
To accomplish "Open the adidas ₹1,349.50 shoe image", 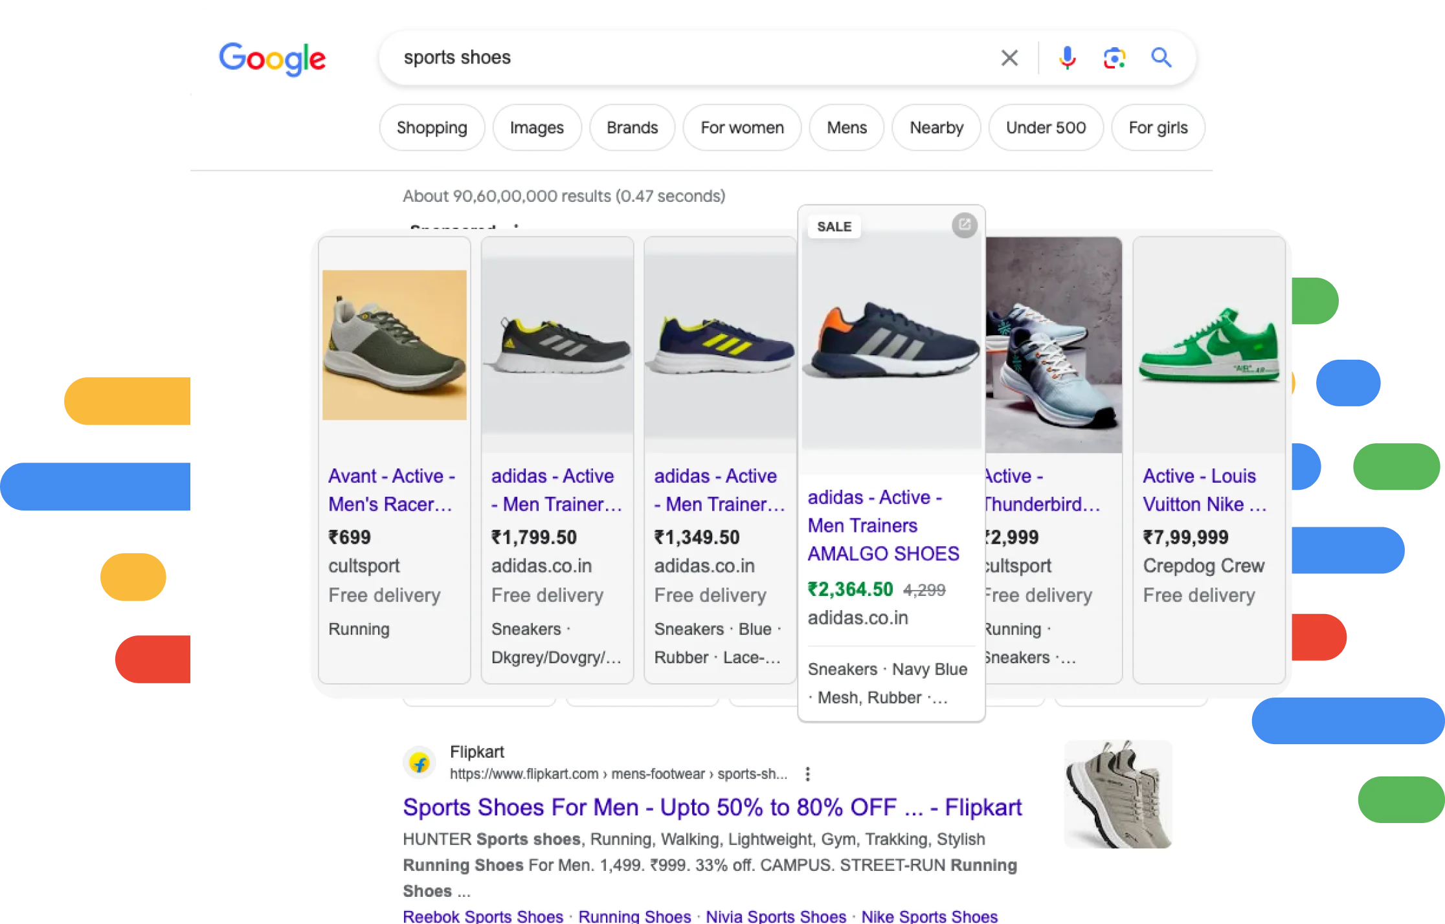I will pos(721,345).
